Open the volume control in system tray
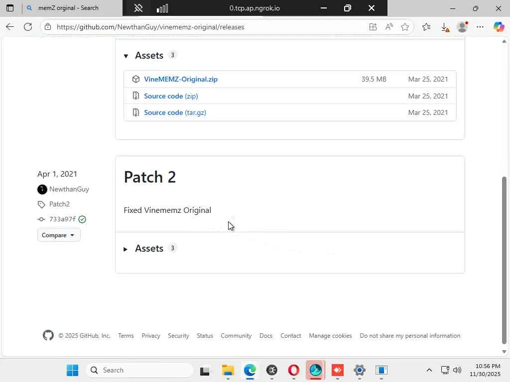Image resolution: width=510 pixels, height=382 pixels. click(457, 370)
